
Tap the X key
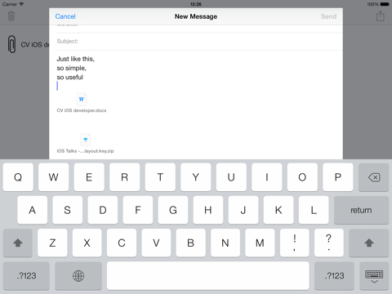[87, 243]
